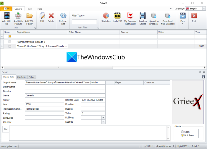Screen dimensions: 207x149
Task: Sort by Orginal Name column header
Action: [42, 32]
